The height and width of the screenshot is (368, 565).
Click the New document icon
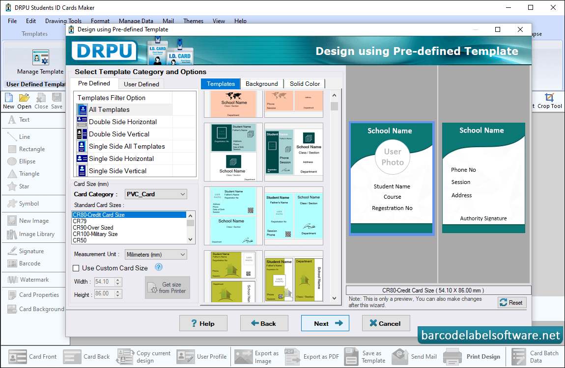pos(9,98)
